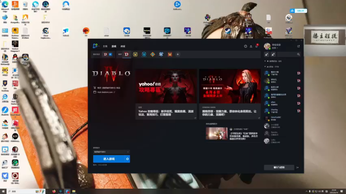The height and width of the screenshot is (194, 346).
Task: Open the EA desktop icon
Action: point(86,31)
